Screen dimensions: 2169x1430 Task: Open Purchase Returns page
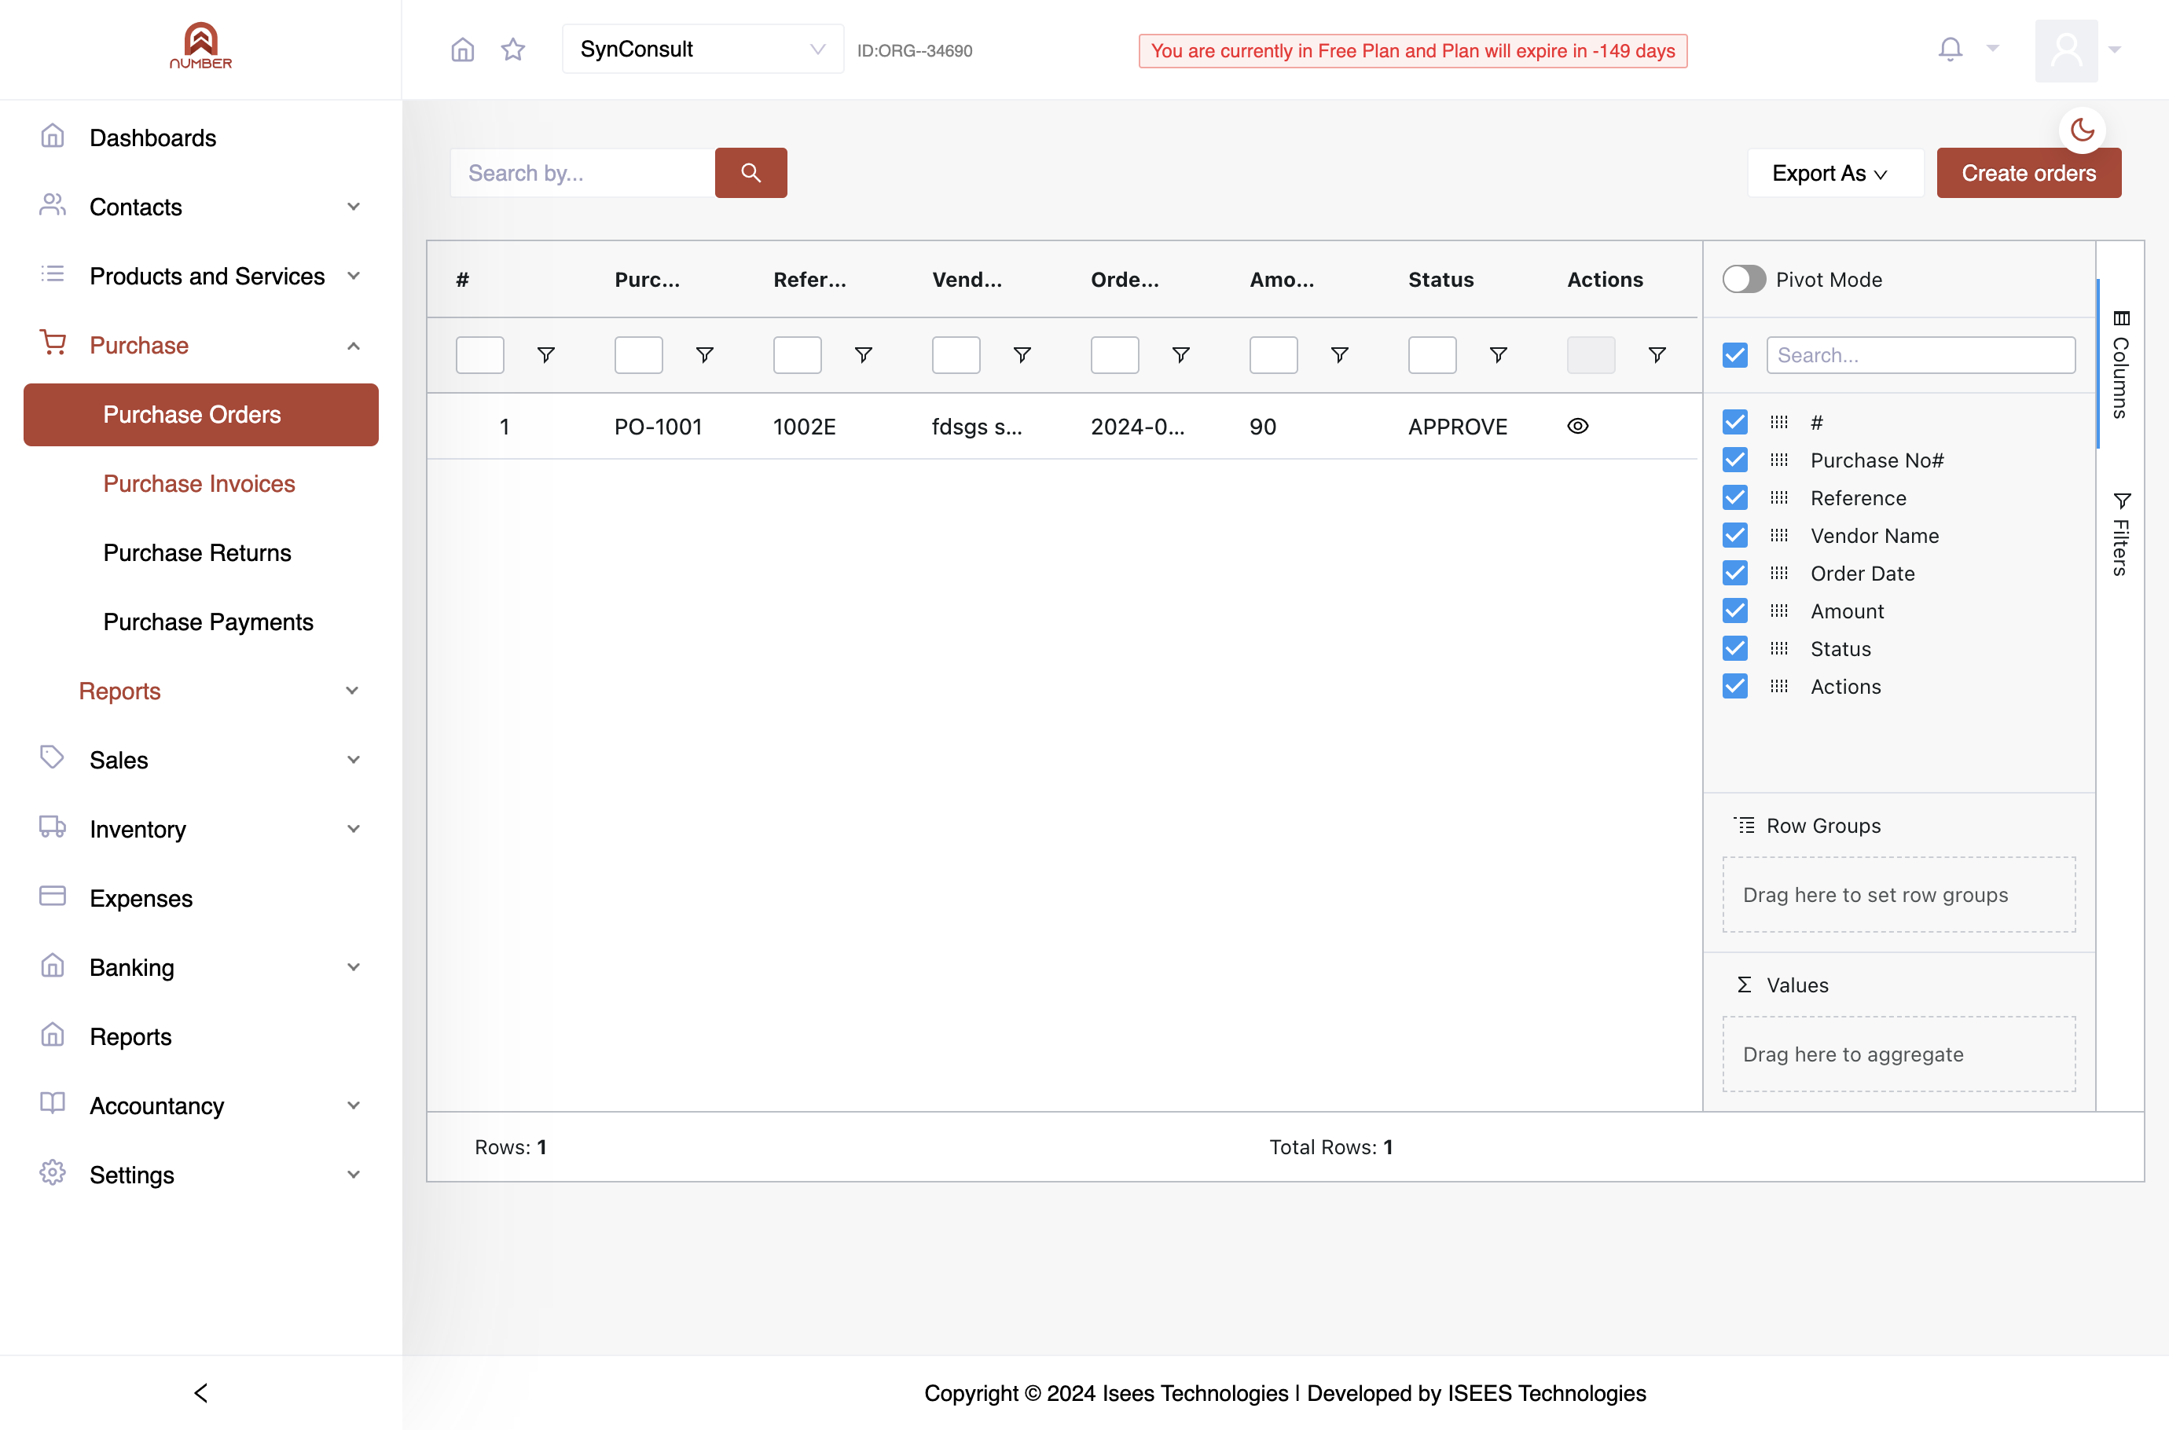(197, 552)
